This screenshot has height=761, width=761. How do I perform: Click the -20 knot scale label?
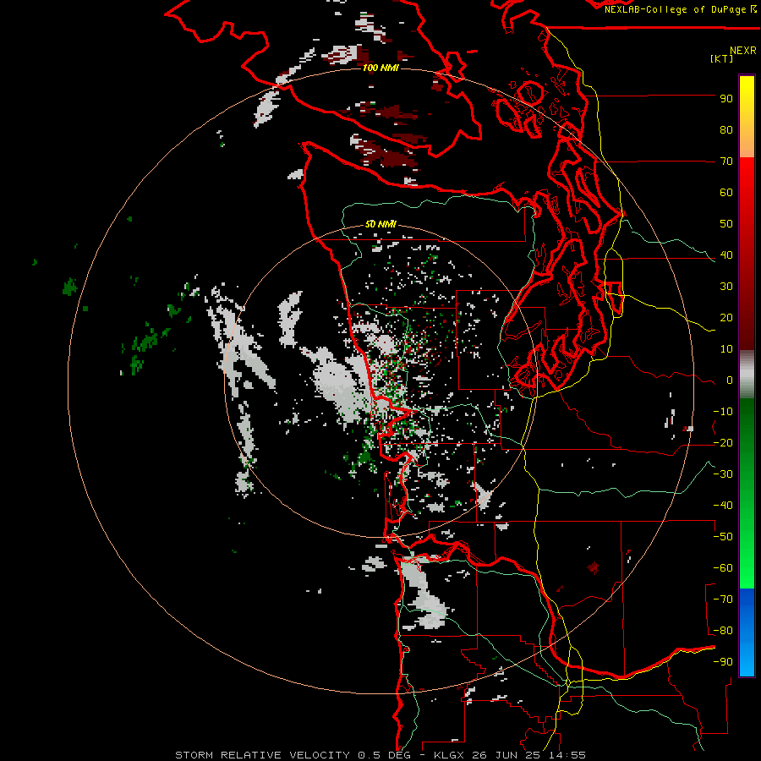723,442
